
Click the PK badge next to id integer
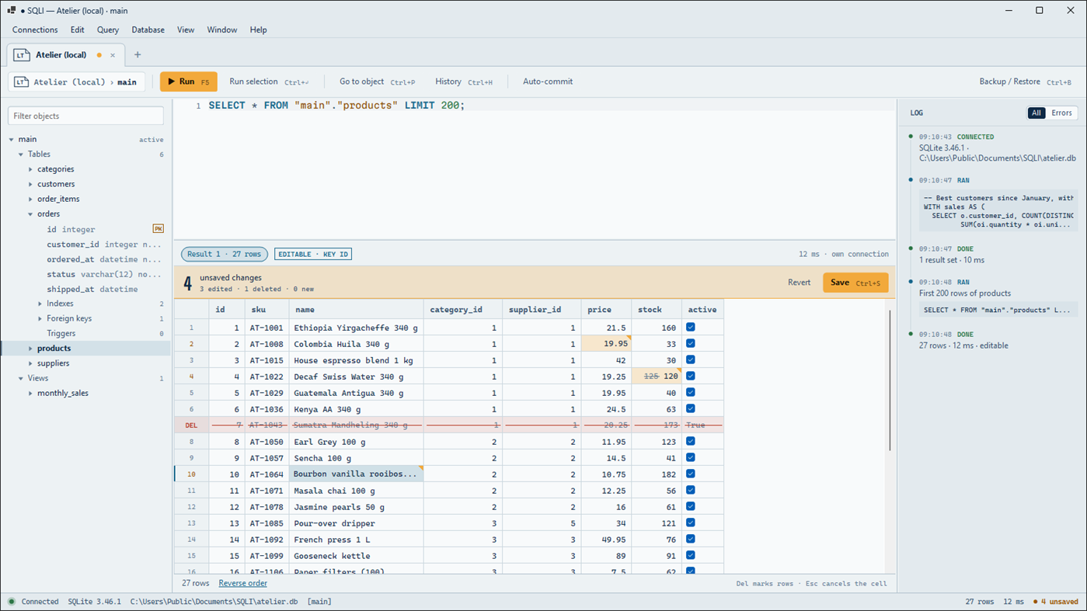pyautogui.click(x=159, y=229)
